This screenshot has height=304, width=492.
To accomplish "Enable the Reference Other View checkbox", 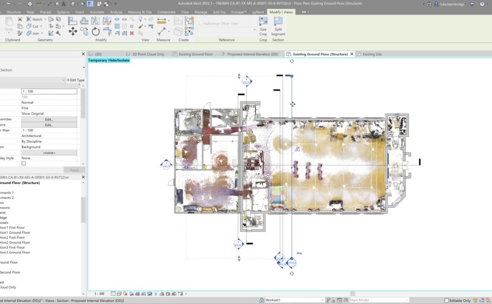I will click(201, 23).
